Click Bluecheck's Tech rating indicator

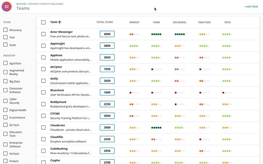tap(227, 92)
